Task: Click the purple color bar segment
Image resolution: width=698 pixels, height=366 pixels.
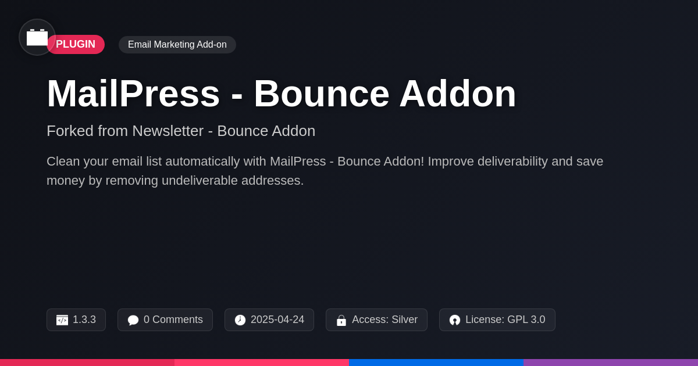Action: coord(611,363)
